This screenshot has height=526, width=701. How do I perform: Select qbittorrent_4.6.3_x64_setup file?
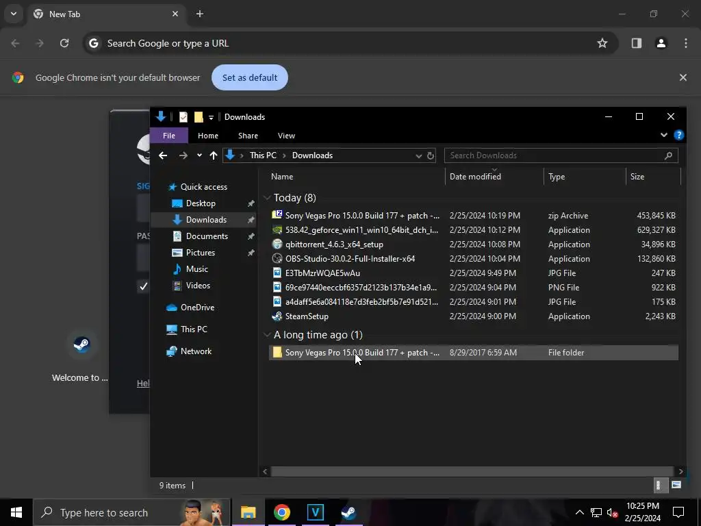coord(473,245)
